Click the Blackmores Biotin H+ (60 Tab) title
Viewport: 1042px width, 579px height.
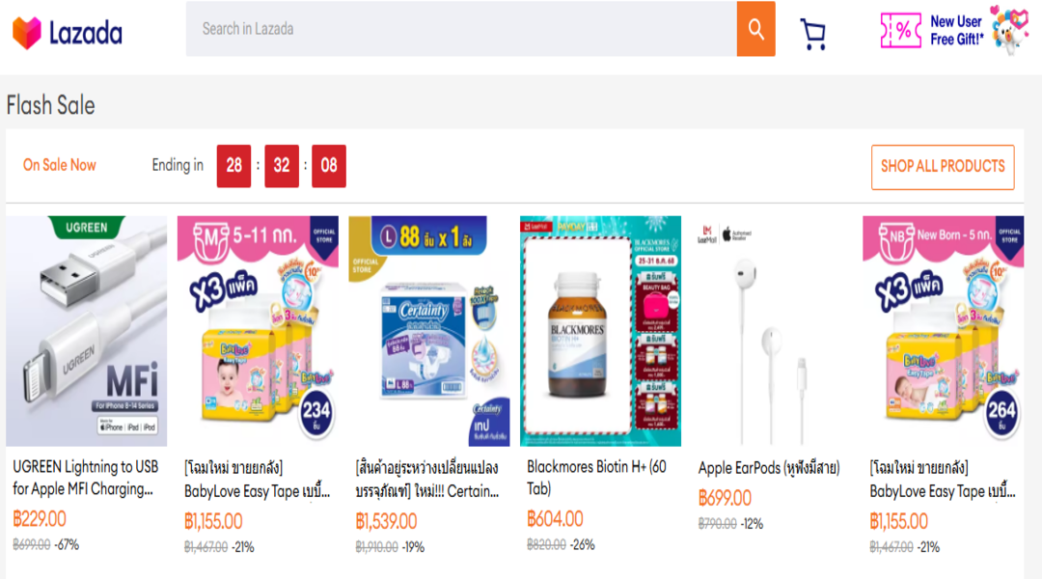click(x=596, y=478)
